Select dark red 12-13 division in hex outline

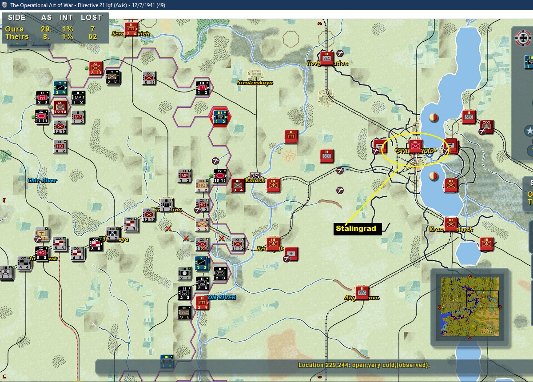(x=60, y=107)
